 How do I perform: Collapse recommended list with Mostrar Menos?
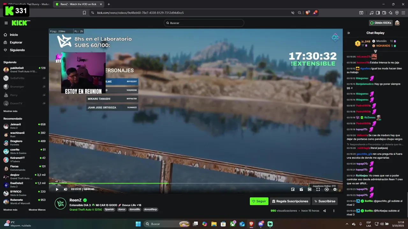(x=37, y=210)
